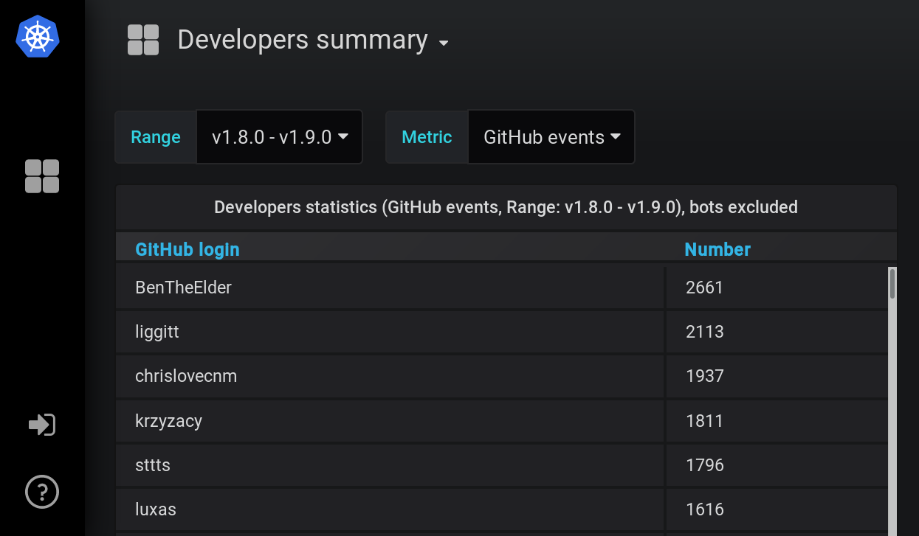Click the dashboard grid icon beside the title

(143, 40)
